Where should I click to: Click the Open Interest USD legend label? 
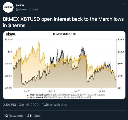click(39, 95)
